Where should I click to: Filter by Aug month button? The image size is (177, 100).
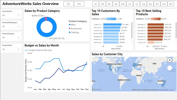[143, 4]
